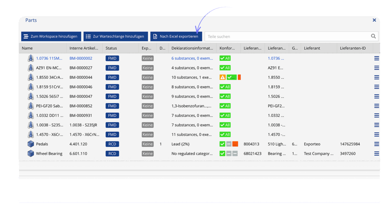Select supplier Test Company cell

coord(319,154)
